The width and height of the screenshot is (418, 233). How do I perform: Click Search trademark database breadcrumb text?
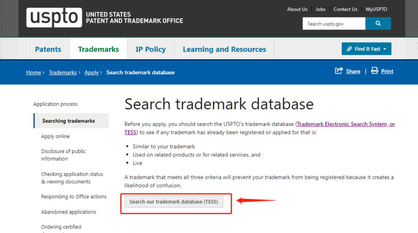[x=140, y=72]
